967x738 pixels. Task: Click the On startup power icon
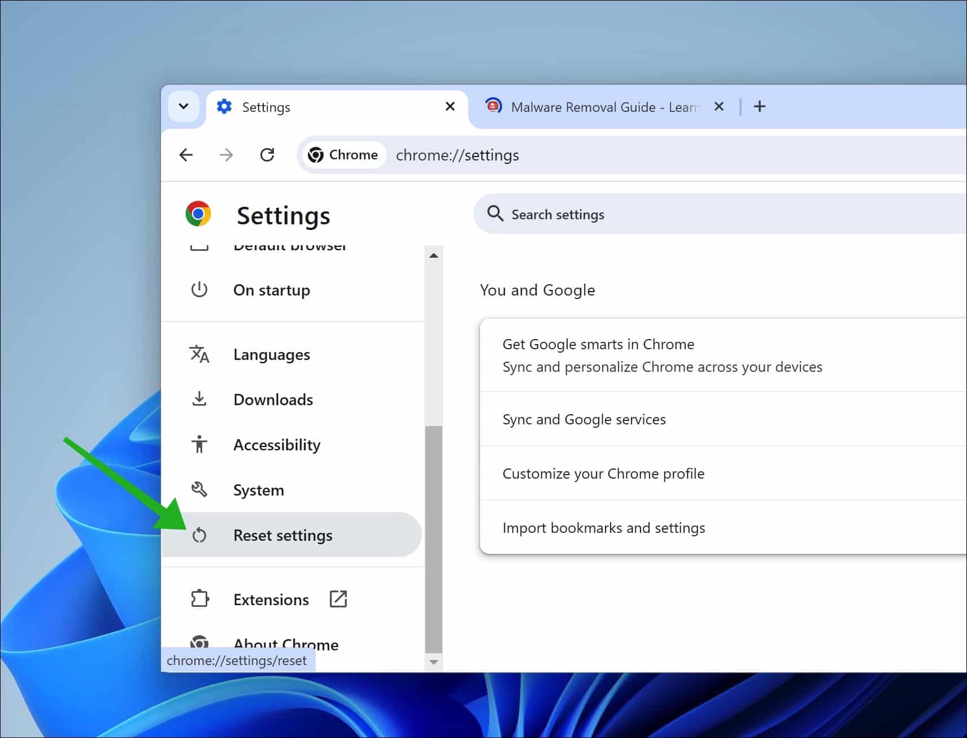[200, 290]
